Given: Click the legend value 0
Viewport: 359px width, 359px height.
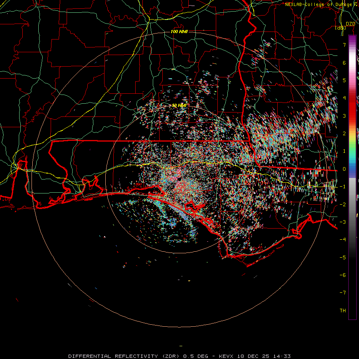Looking at the screenshot, I should tap(344, 169).
